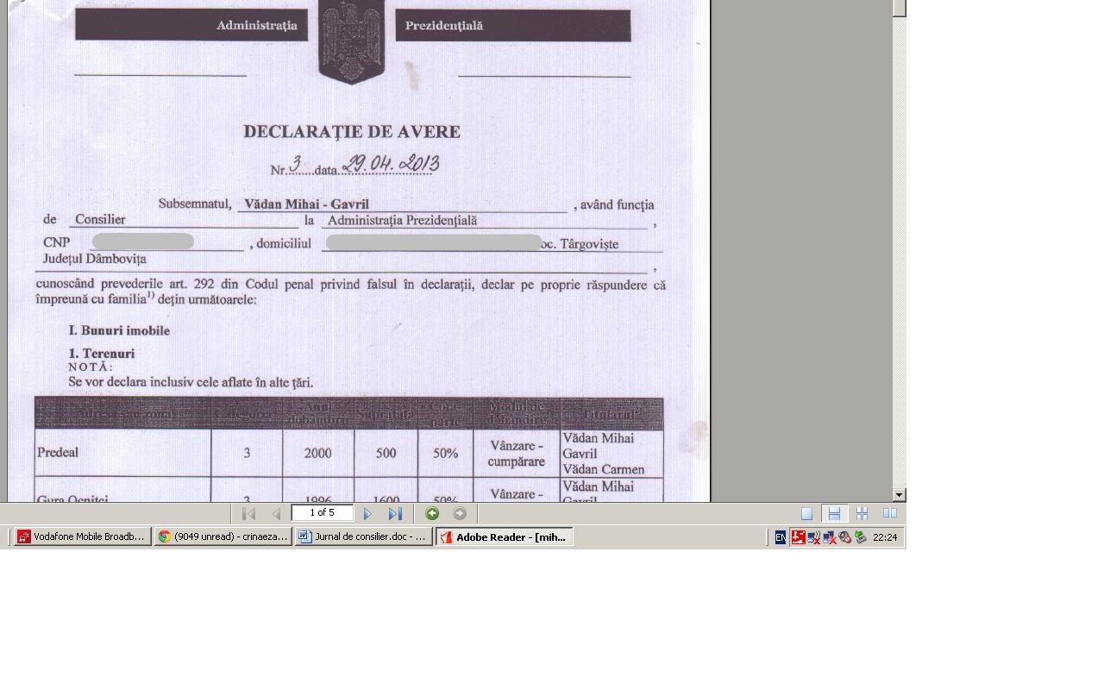Click the red Adobe icon in system tray

pyautogui.click(x=799, y=537)
